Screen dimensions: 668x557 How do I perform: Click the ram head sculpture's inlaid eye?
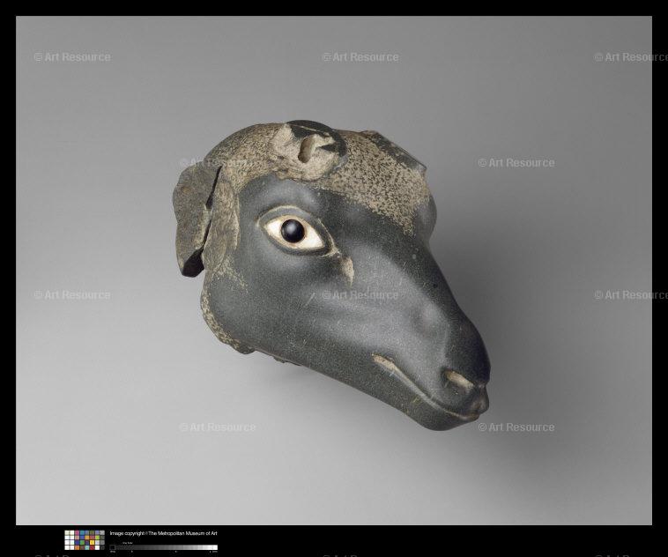click(295, 233)
